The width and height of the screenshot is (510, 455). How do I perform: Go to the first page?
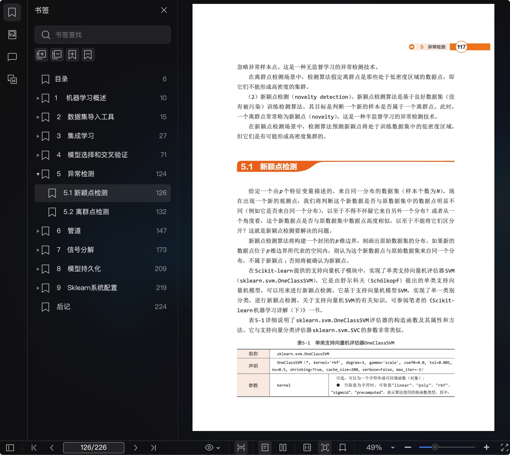[34, 448]
